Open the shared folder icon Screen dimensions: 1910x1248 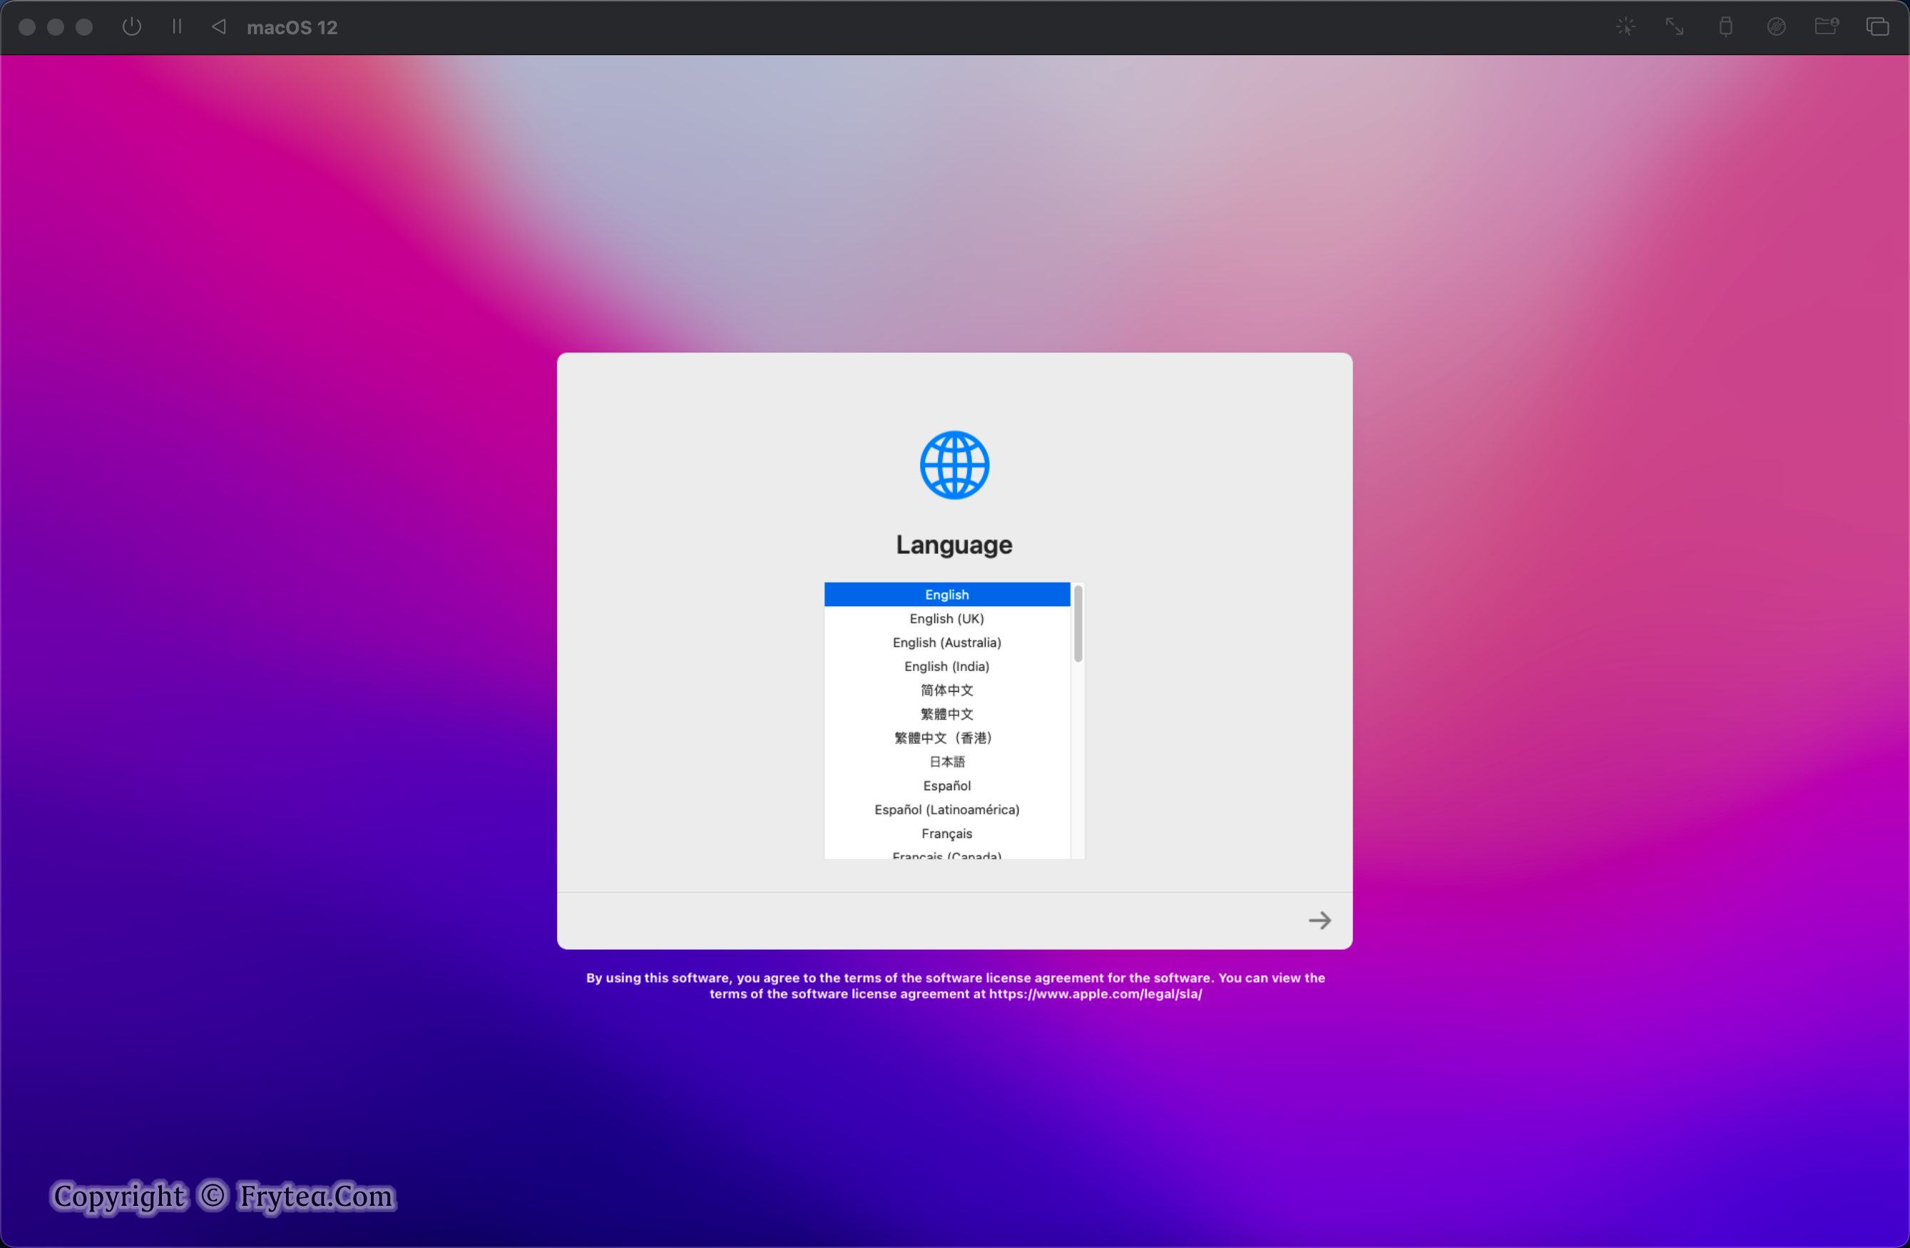[1827, 26]
